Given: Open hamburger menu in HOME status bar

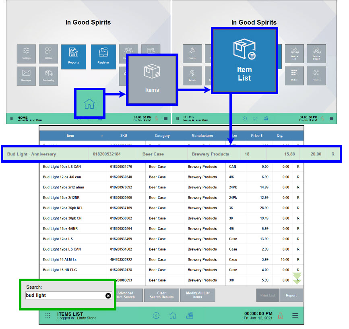Looking at the screenshot, I should click(165, 118).
